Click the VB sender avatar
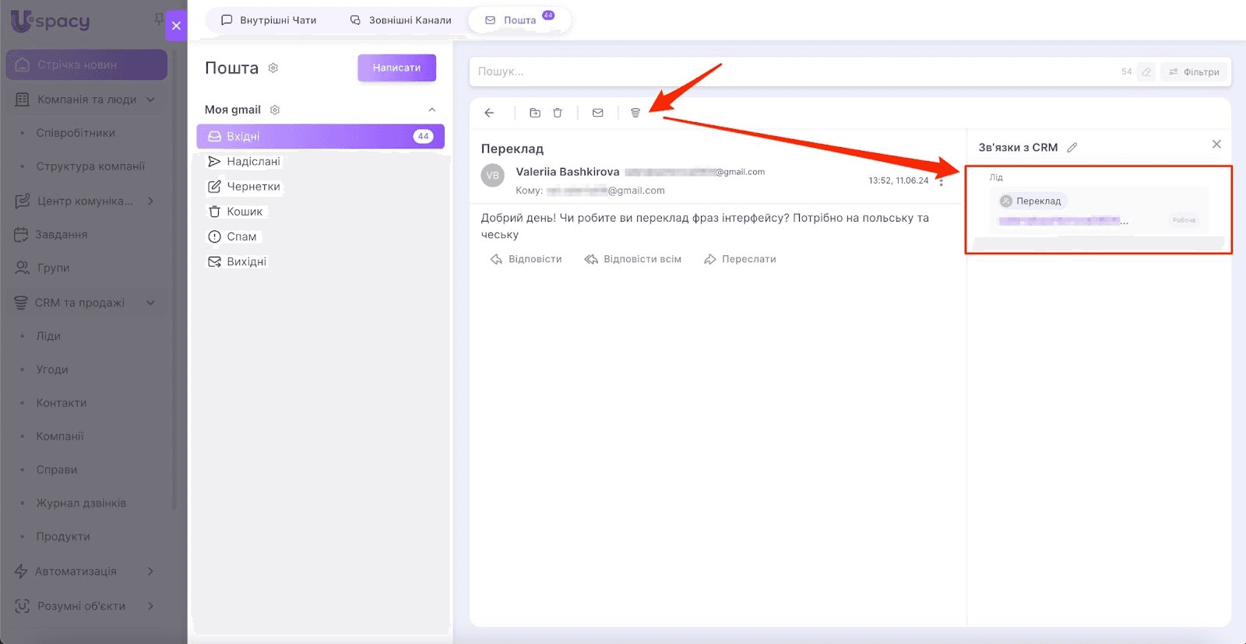Screen dimensions: 1246x644 tap(493, 175)
